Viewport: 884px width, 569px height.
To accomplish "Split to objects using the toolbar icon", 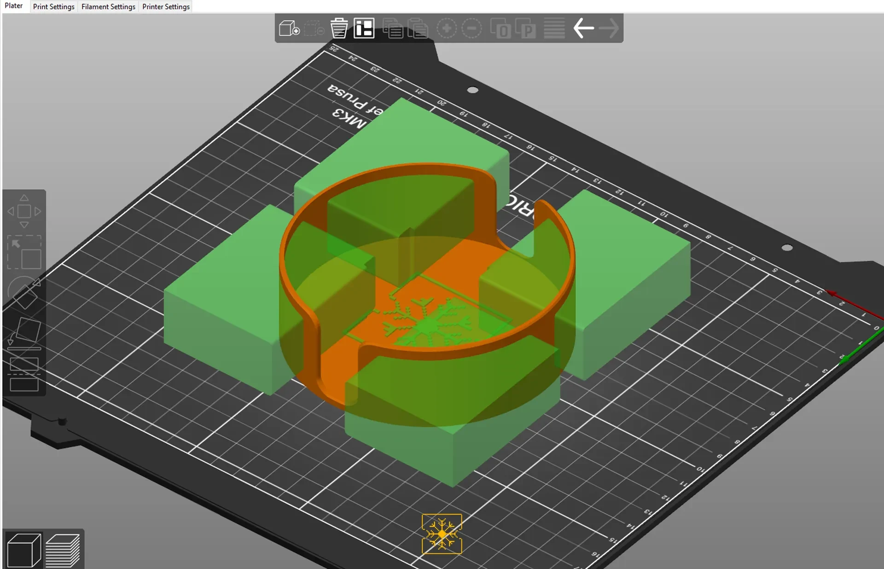I will tap(500, 29).
